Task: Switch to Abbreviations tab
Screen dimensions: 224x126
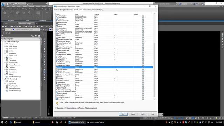Action: (x=87, y=10)
